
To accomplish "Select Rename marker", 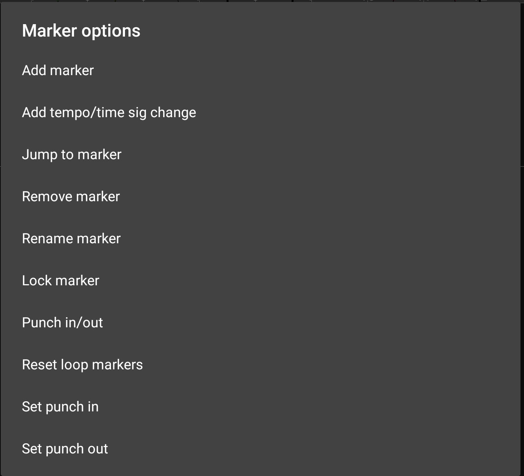I will (71, 239).
